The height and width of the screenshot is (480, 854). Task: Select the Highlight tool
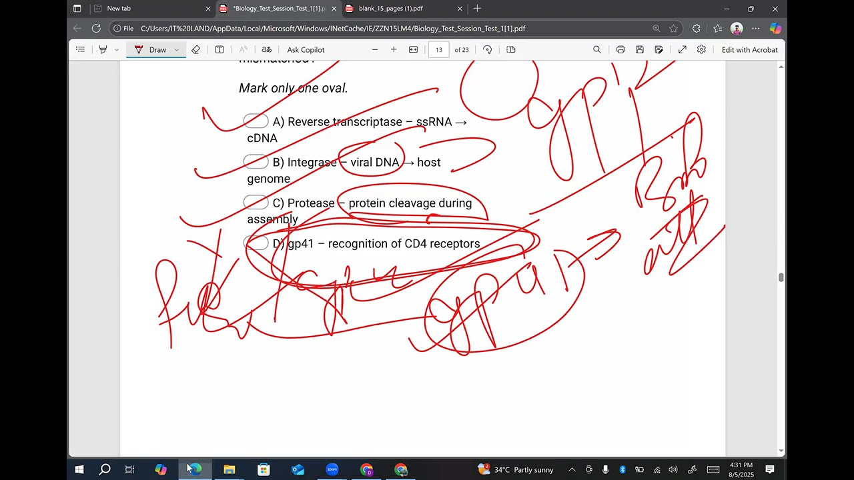[x=103, y=49]
